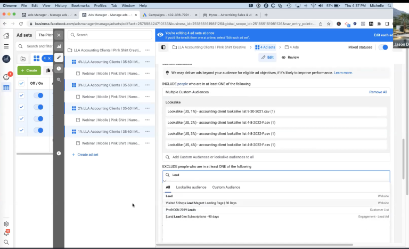This screenshot has height=249, width=409.
Task: Select ProfitCON 2019 Leads from results
Action: pyautogui.click(x=181, y=210)
